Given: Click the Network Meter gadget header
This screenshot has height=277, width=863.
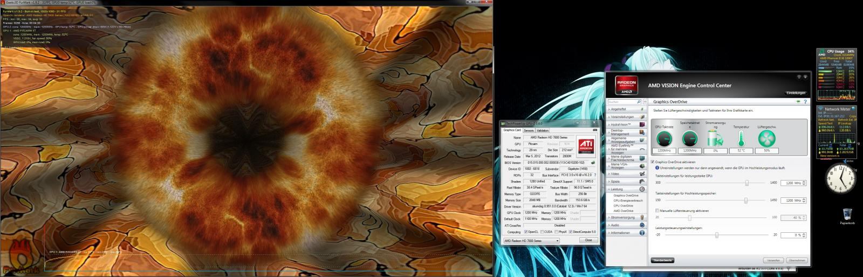Looking at the screenshot, I should click(837, 109).
